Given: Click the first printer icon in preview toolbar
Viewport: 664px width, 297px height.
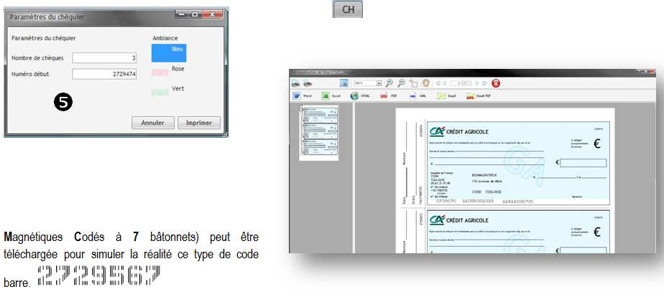Looking at the screenshot, I should pos(295,83).
